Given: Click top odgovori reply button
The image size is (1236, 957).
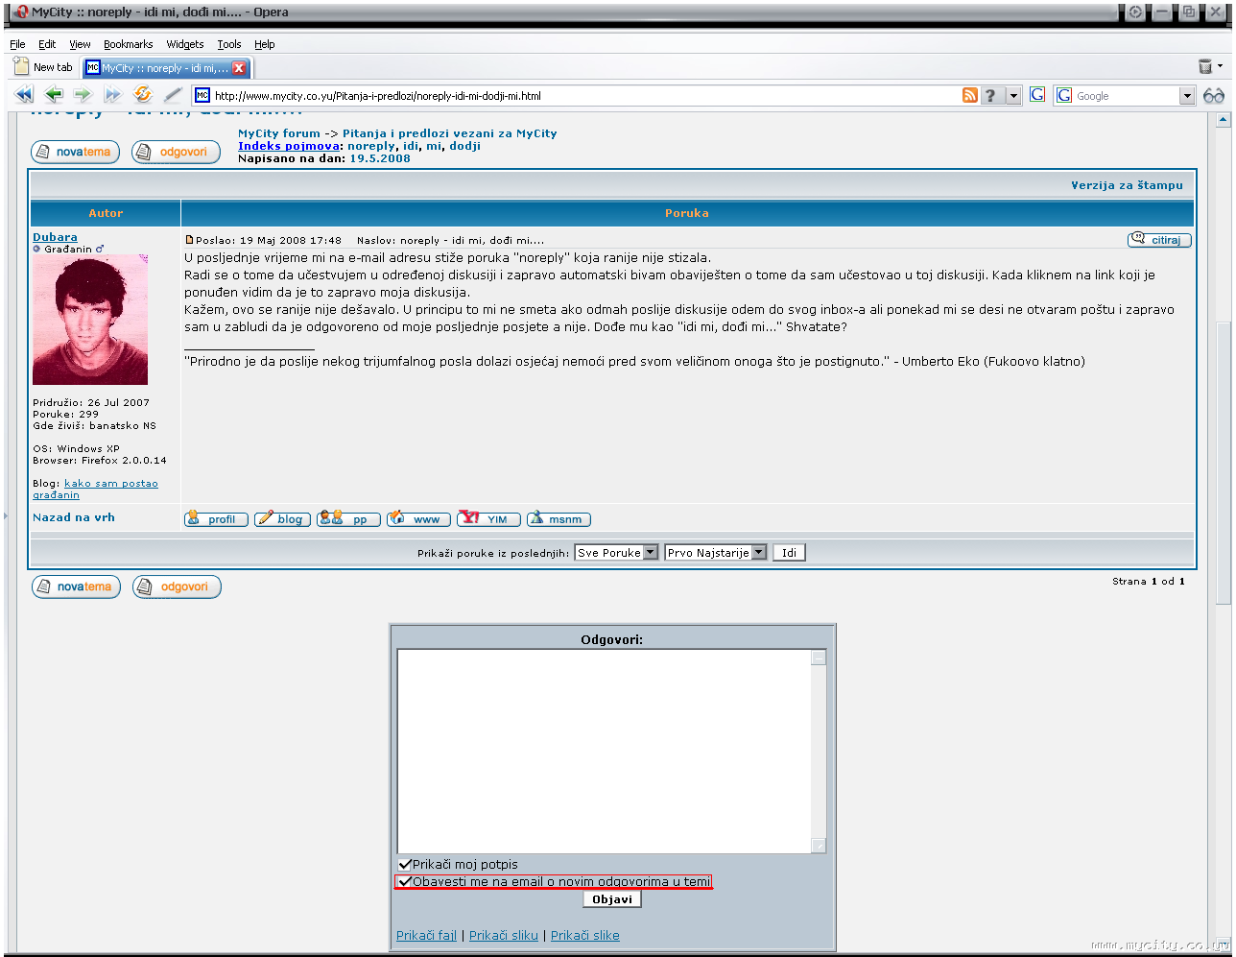Looking at the screenshot, I should tap(177, 152).
